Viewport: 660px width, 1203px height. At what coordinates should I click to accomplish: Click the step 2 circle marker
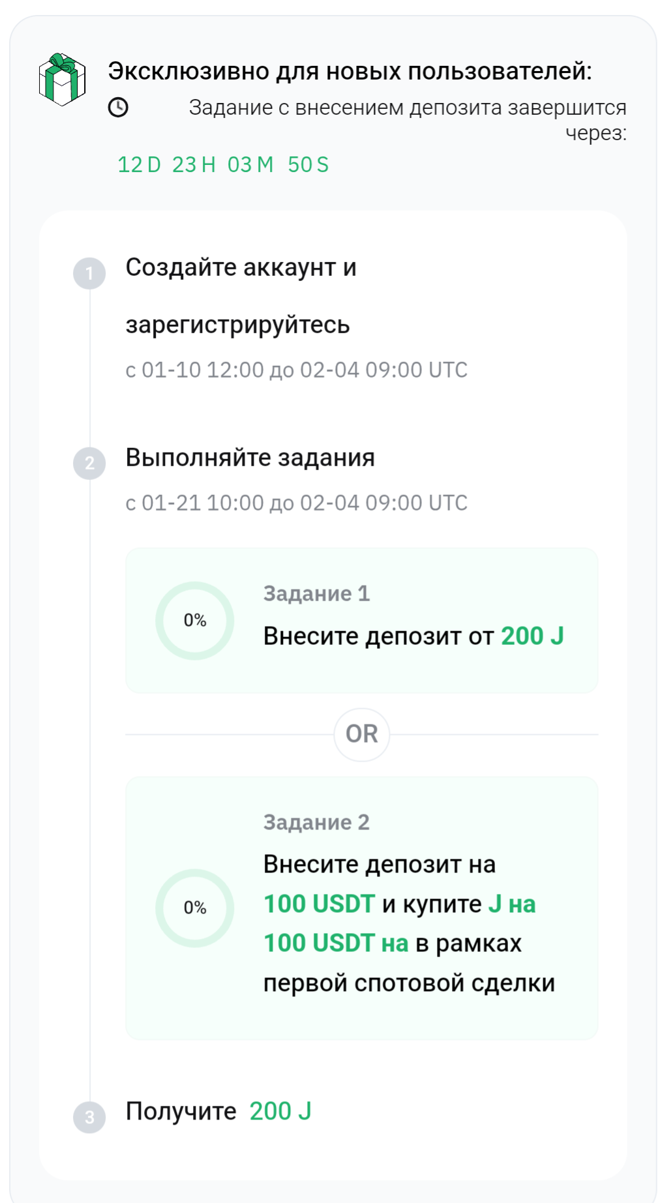[89, 463]
